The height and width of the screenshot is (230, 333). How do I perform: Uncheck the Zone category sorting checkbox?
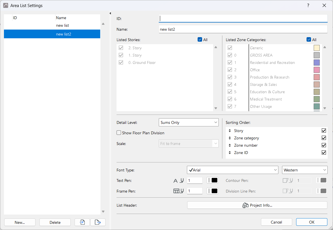pyautogui.click(x=324, y=138)
